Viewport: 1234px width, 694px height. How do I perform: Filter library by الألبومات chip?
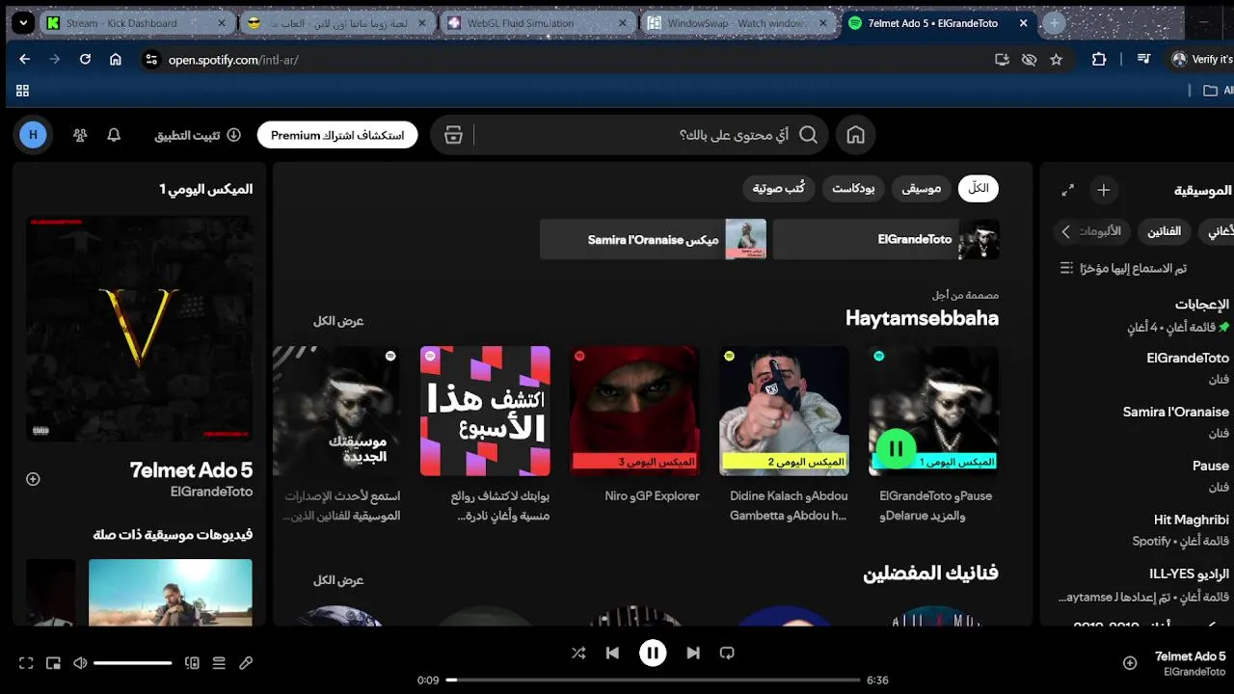click(1100, 231)
